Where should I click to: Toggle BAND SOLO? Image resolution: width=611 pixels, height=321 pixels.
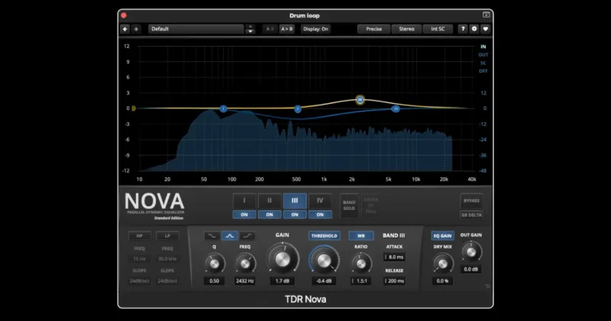click(x=349, y=205)
